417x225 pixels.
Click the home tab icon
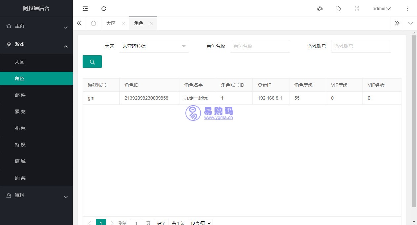[94, 23]
